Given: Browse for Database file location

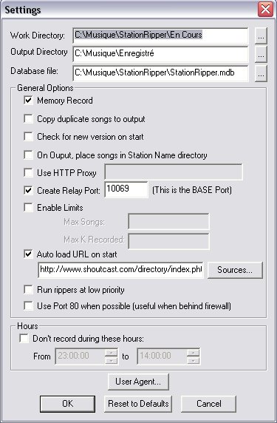Looking at the screenshot, I should (261, 73).
